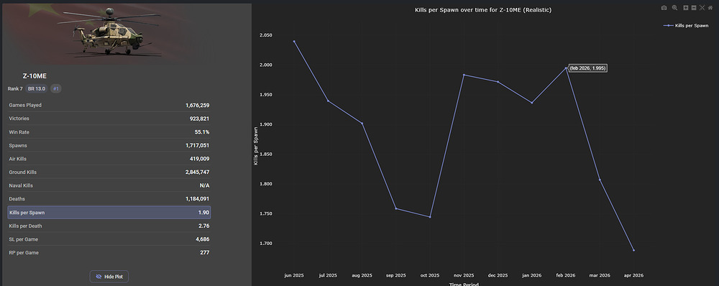
Task: Click the 2.050 y-axis tick label
Action: 266,35
